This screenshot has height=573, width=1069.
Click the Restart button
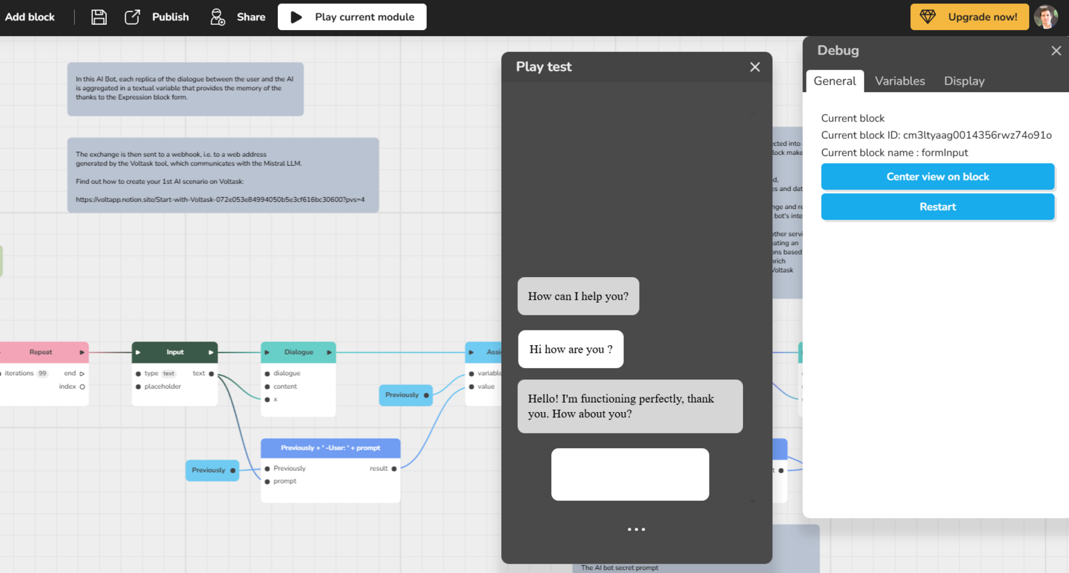pos(937,207)
